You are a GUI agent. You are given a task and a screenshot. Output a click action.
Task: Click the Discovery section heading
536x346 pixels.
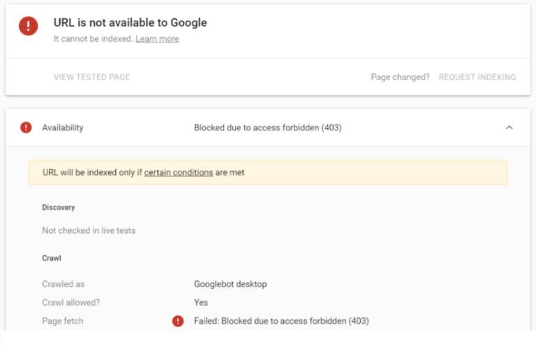point(59,207)
